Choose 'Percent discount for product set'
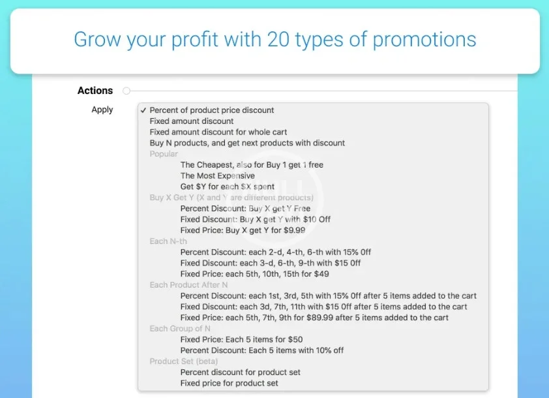549x398 pixels. 240,373
